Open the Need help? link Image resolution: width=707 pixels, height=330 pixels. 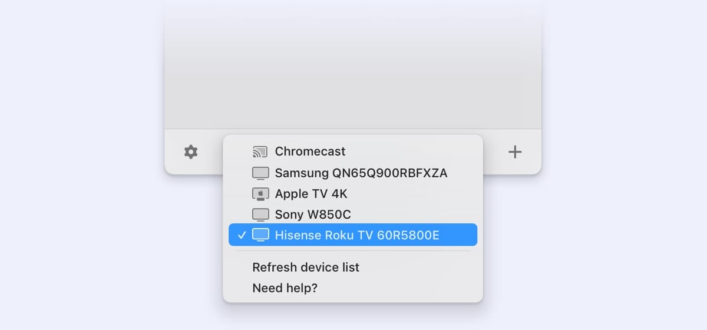coord(285,288)
